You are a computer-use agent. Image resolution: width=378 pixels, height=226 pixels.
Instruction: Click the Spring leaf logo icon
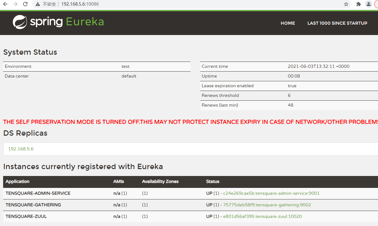pos(20,22)
